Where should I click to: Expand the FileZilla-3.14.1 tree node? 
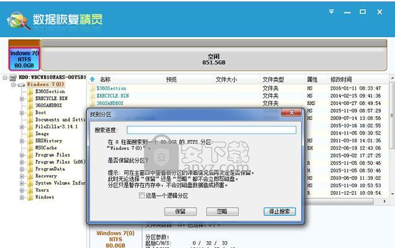(22, 127)
